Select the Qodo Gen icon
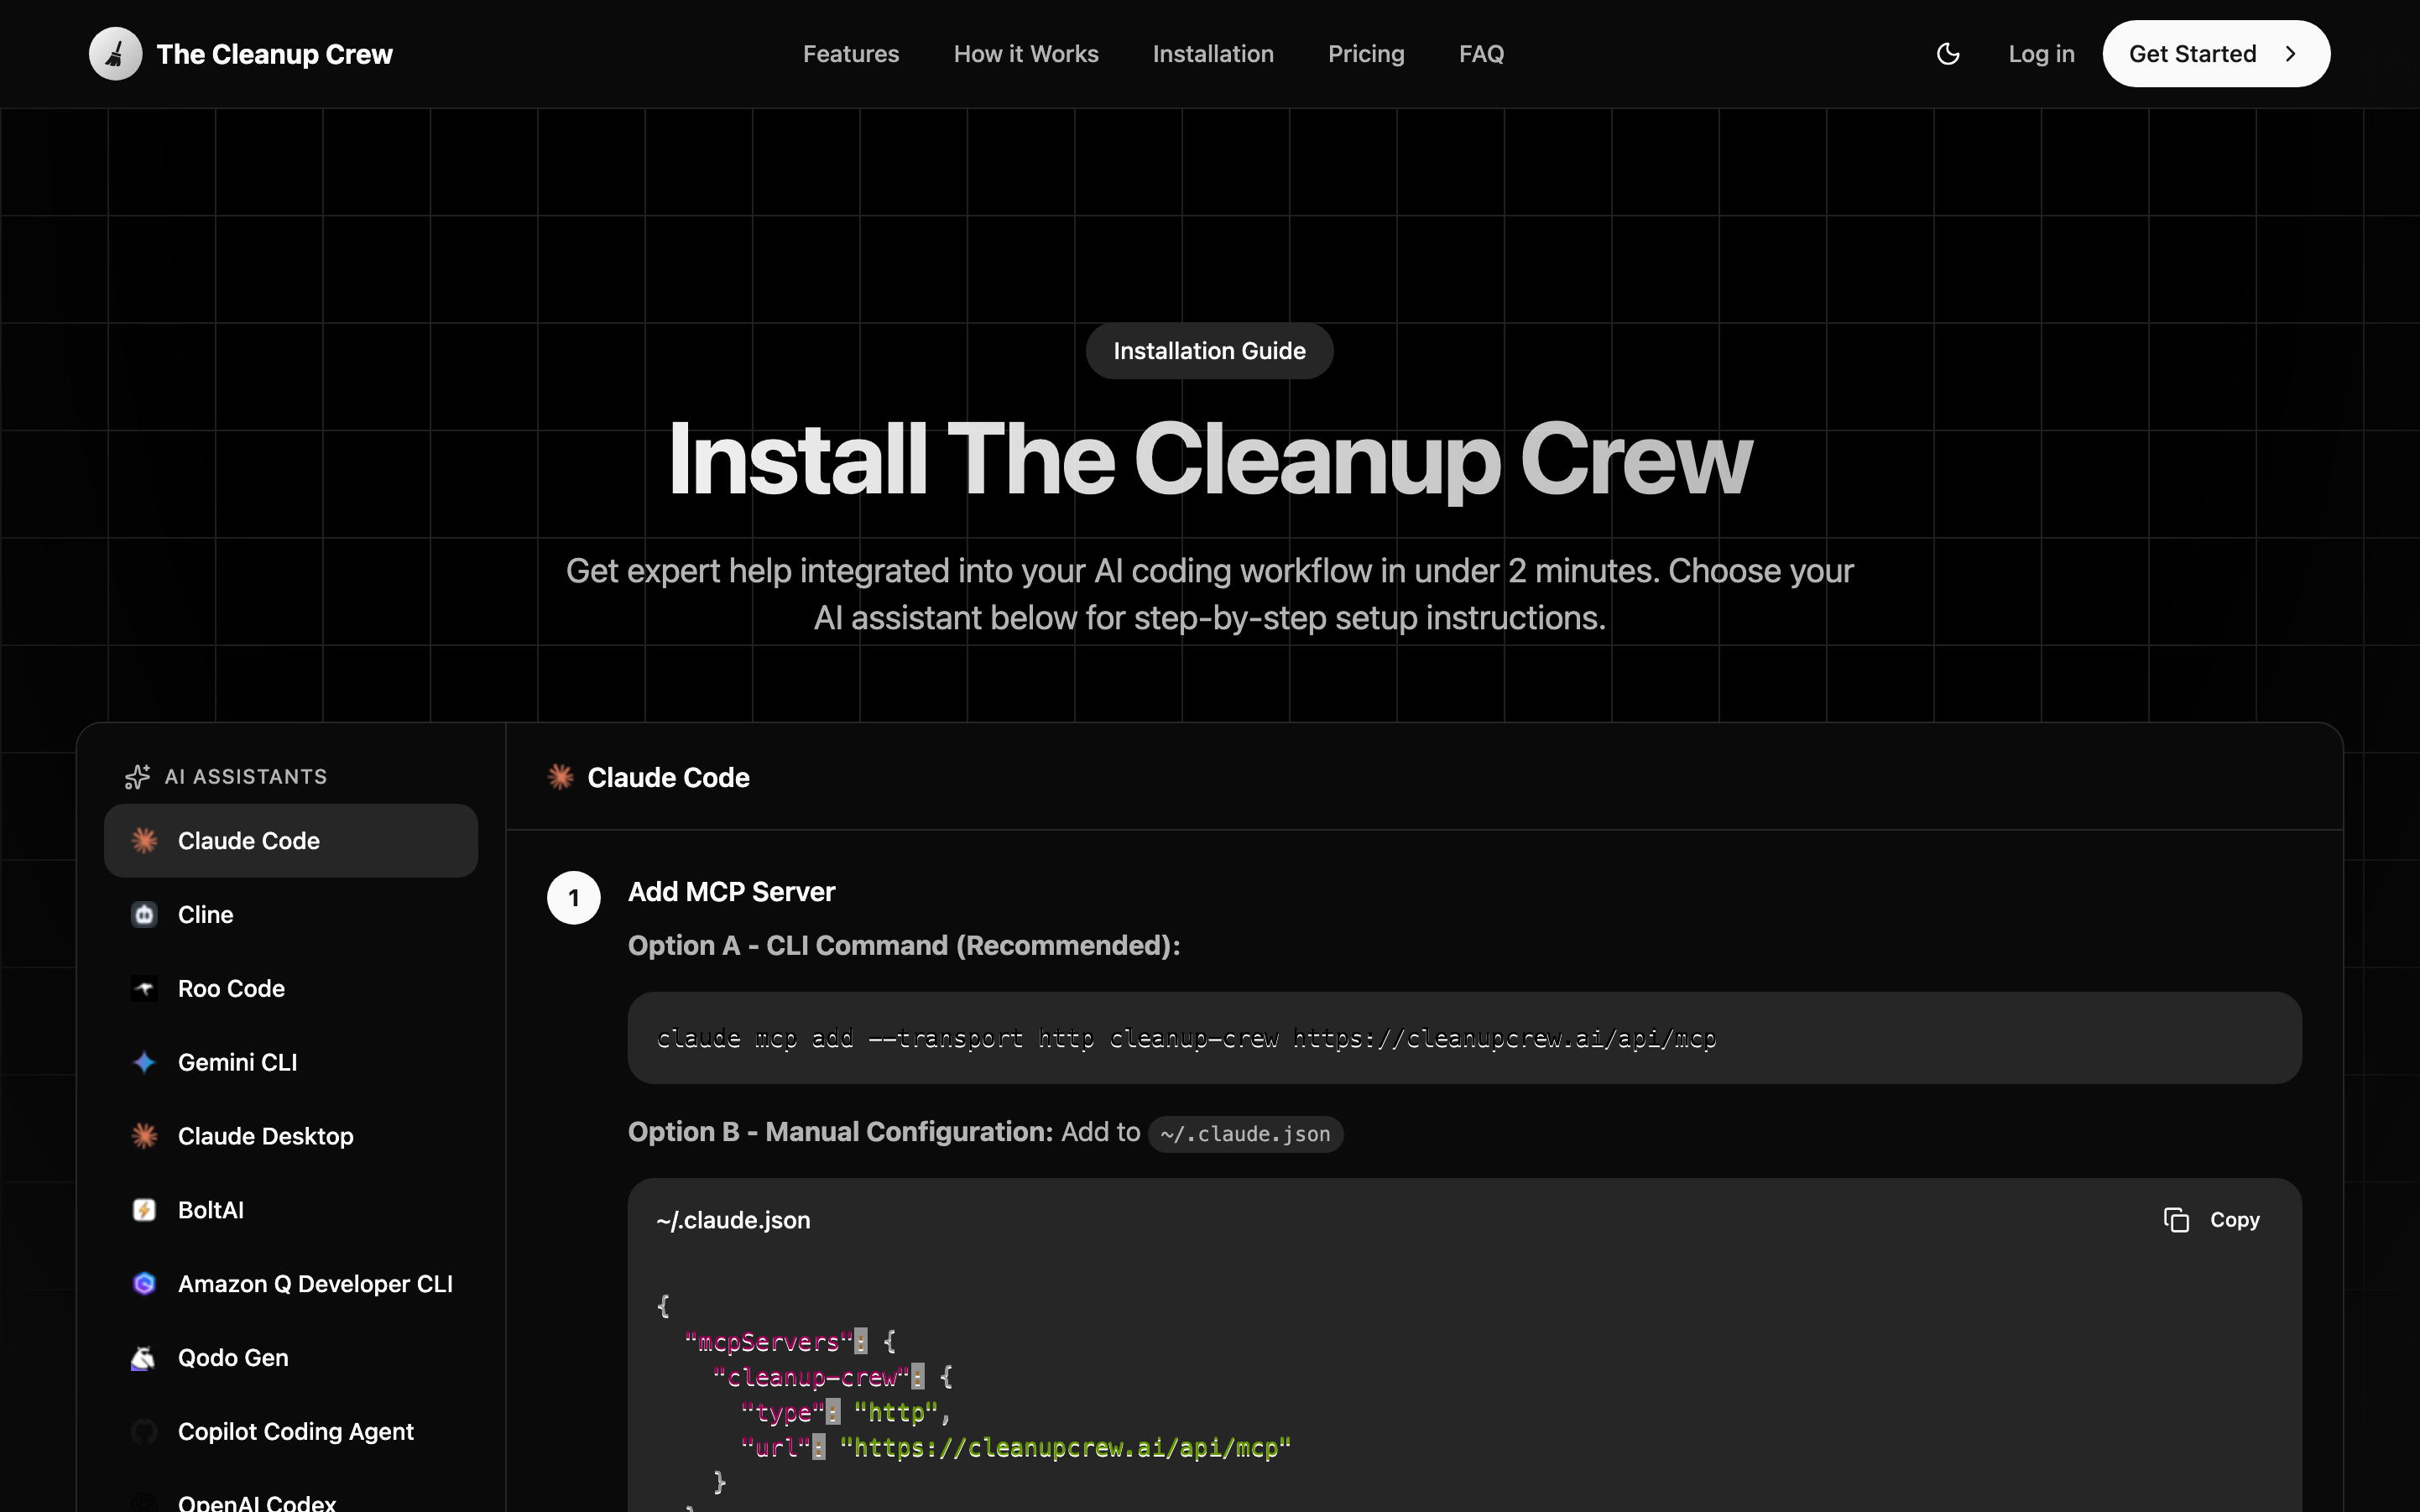 click(144, 1358)
